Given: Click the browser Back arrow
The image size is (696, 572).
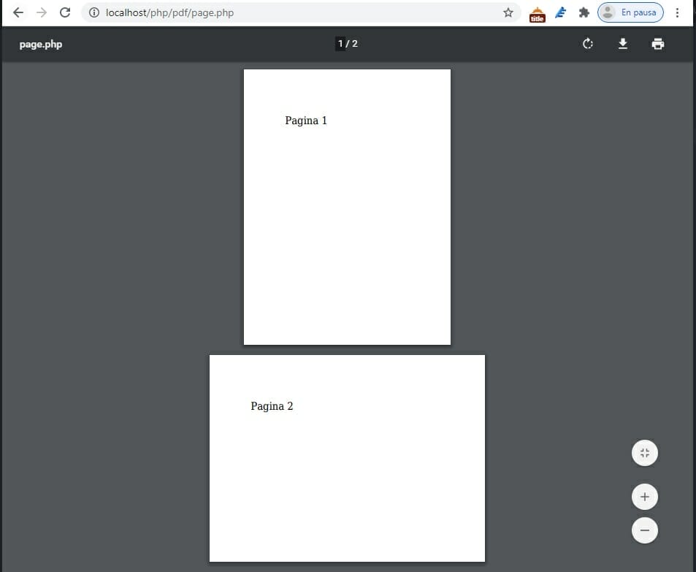Looking at the screenshot, I should click(18, 12).
